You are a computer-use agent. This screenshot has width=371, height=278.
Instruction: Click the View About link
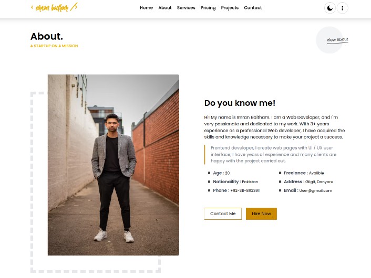[x=337, y=40]
